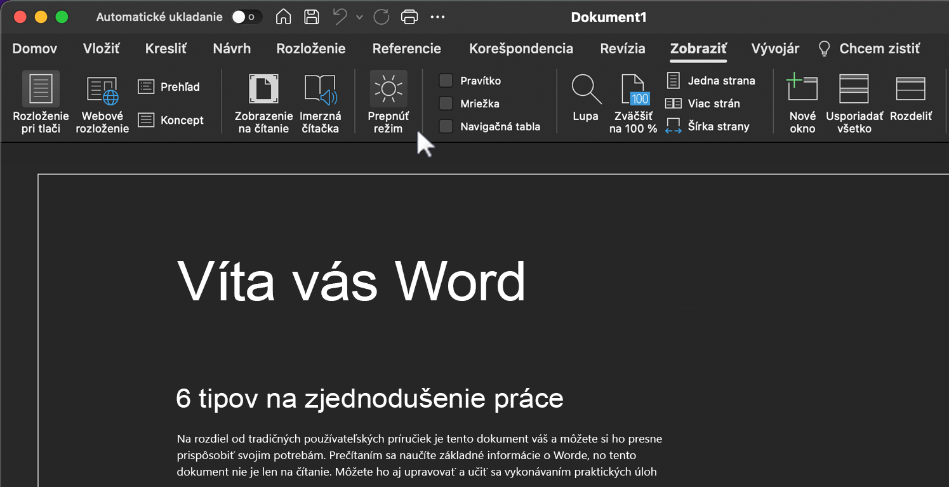Click the yellow minimize window button
This screenshot has width=949, height=487.
click(41, 17)
